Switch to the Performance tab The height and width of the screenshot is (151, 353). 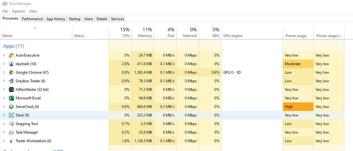coord(32,19)
